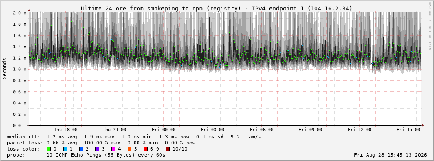This screenshot has width=434, height=161.
Task: Click the Thu 21:00 time axis label
Action: click(x=114, y=130)
